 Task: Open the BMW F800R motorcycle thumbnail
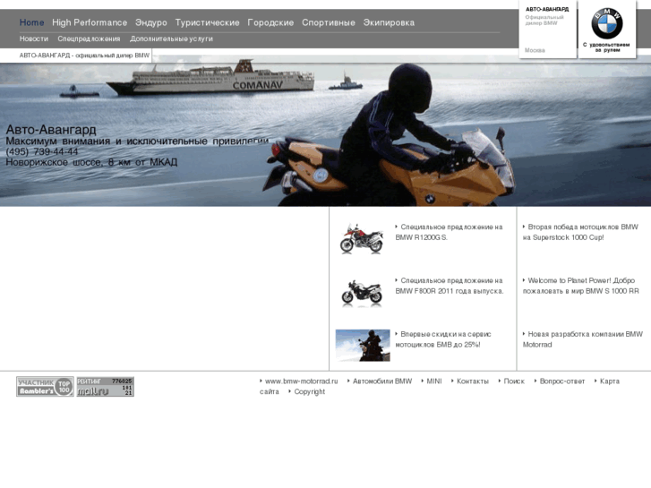coord(362,293)
